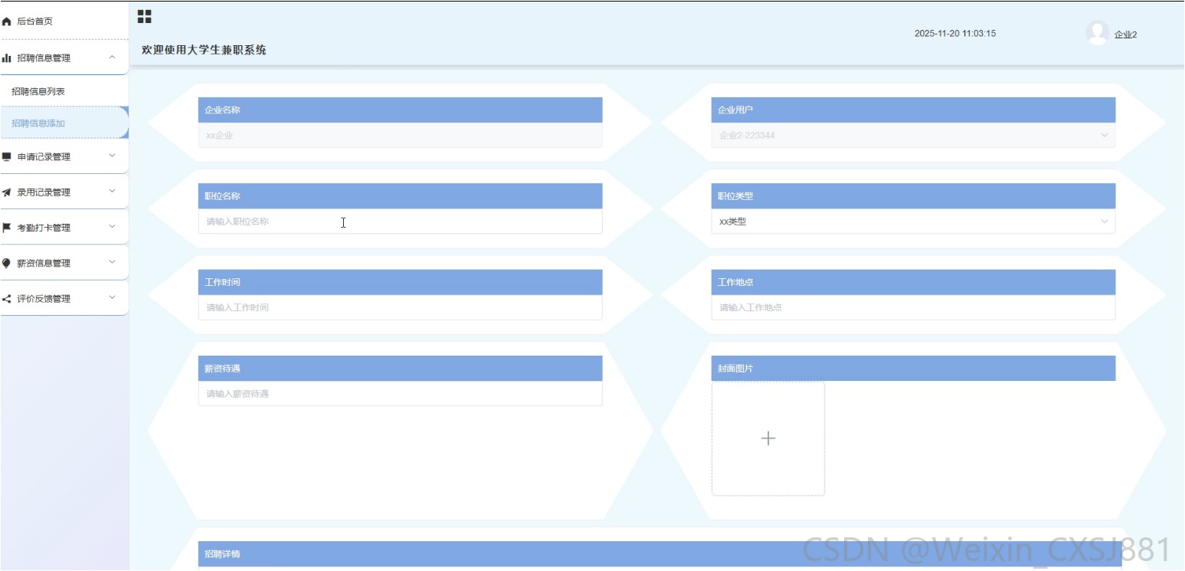Focus the 工作地点 input field

coord(913,307)
